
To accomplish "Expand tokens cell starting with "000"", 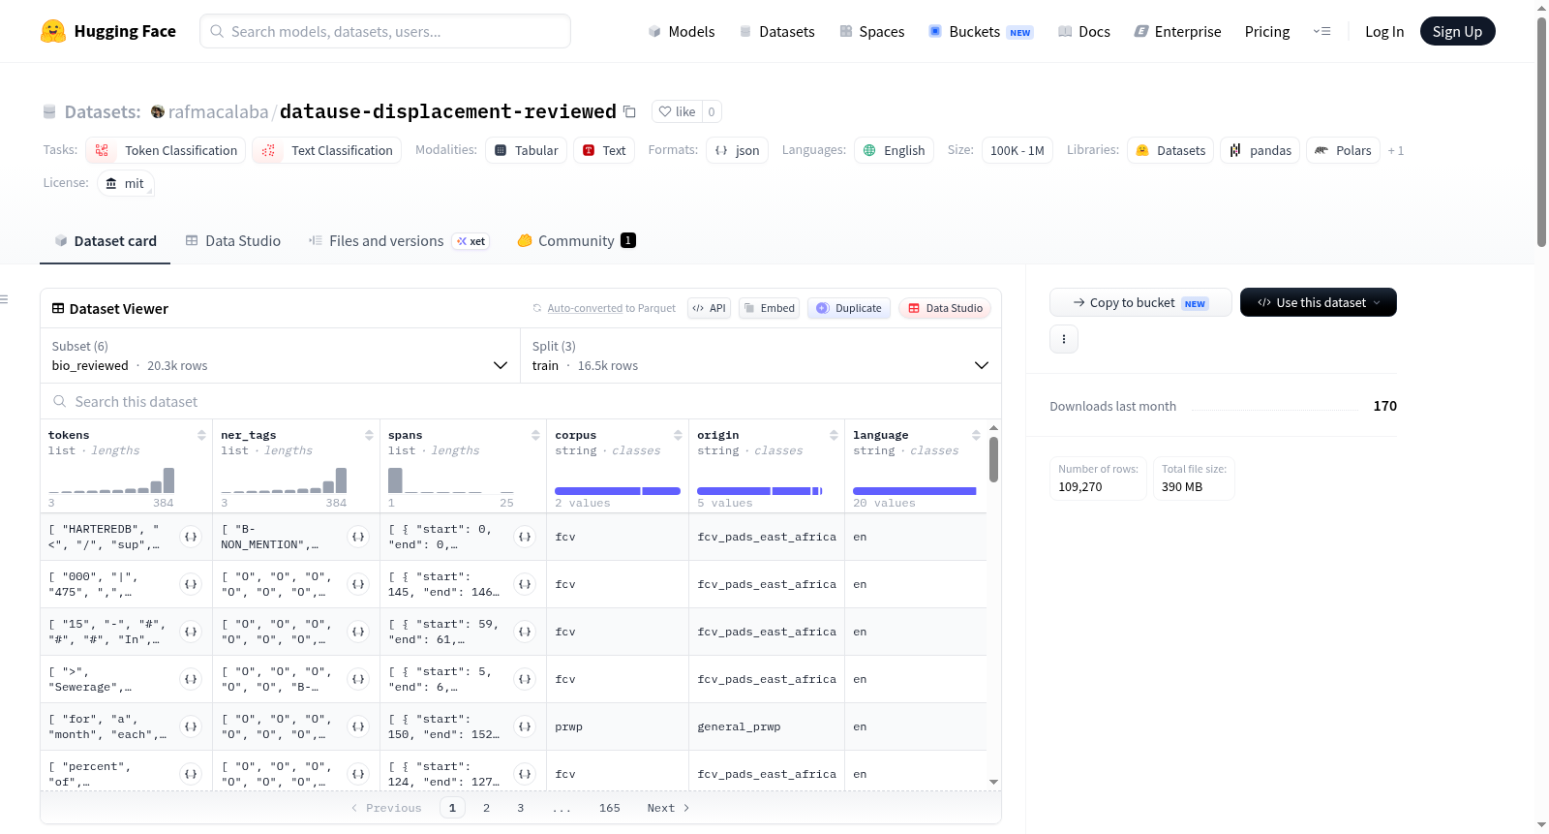I will (191, 584).
